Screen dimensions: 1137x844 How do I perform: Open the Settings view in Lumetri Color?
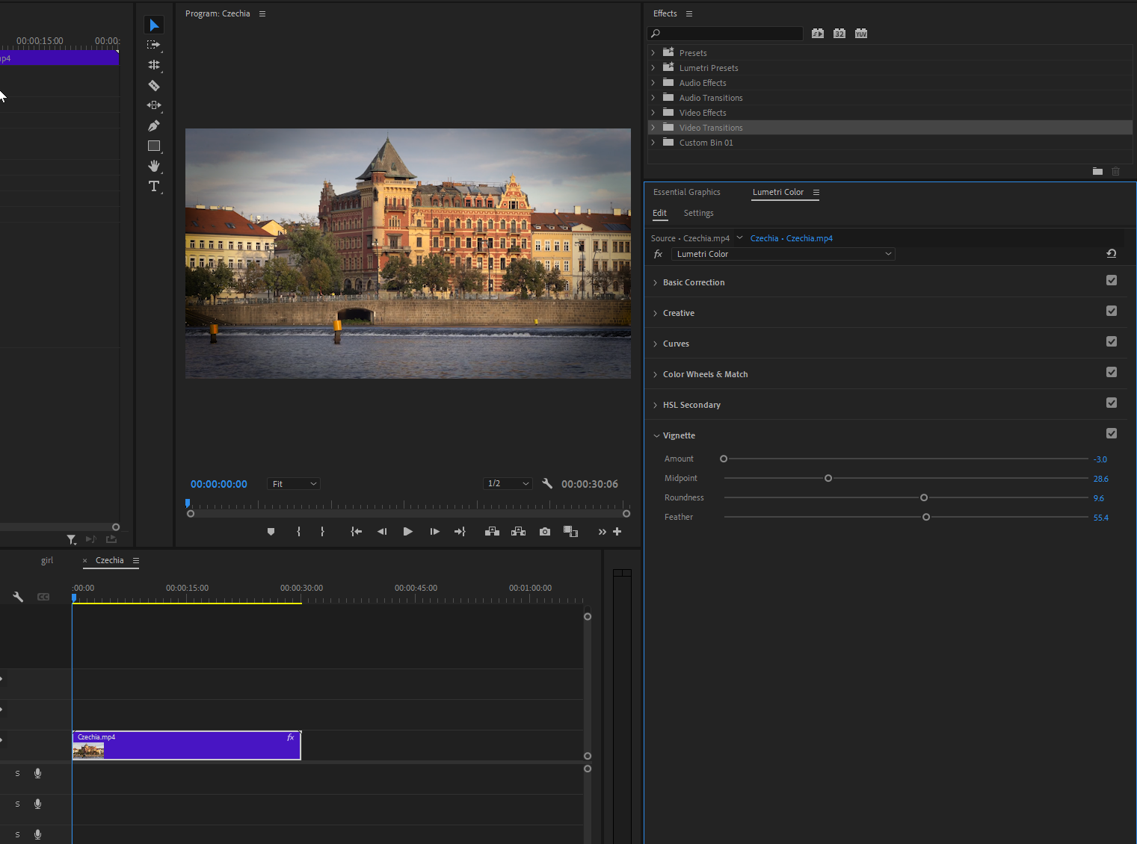coord(698,214)
